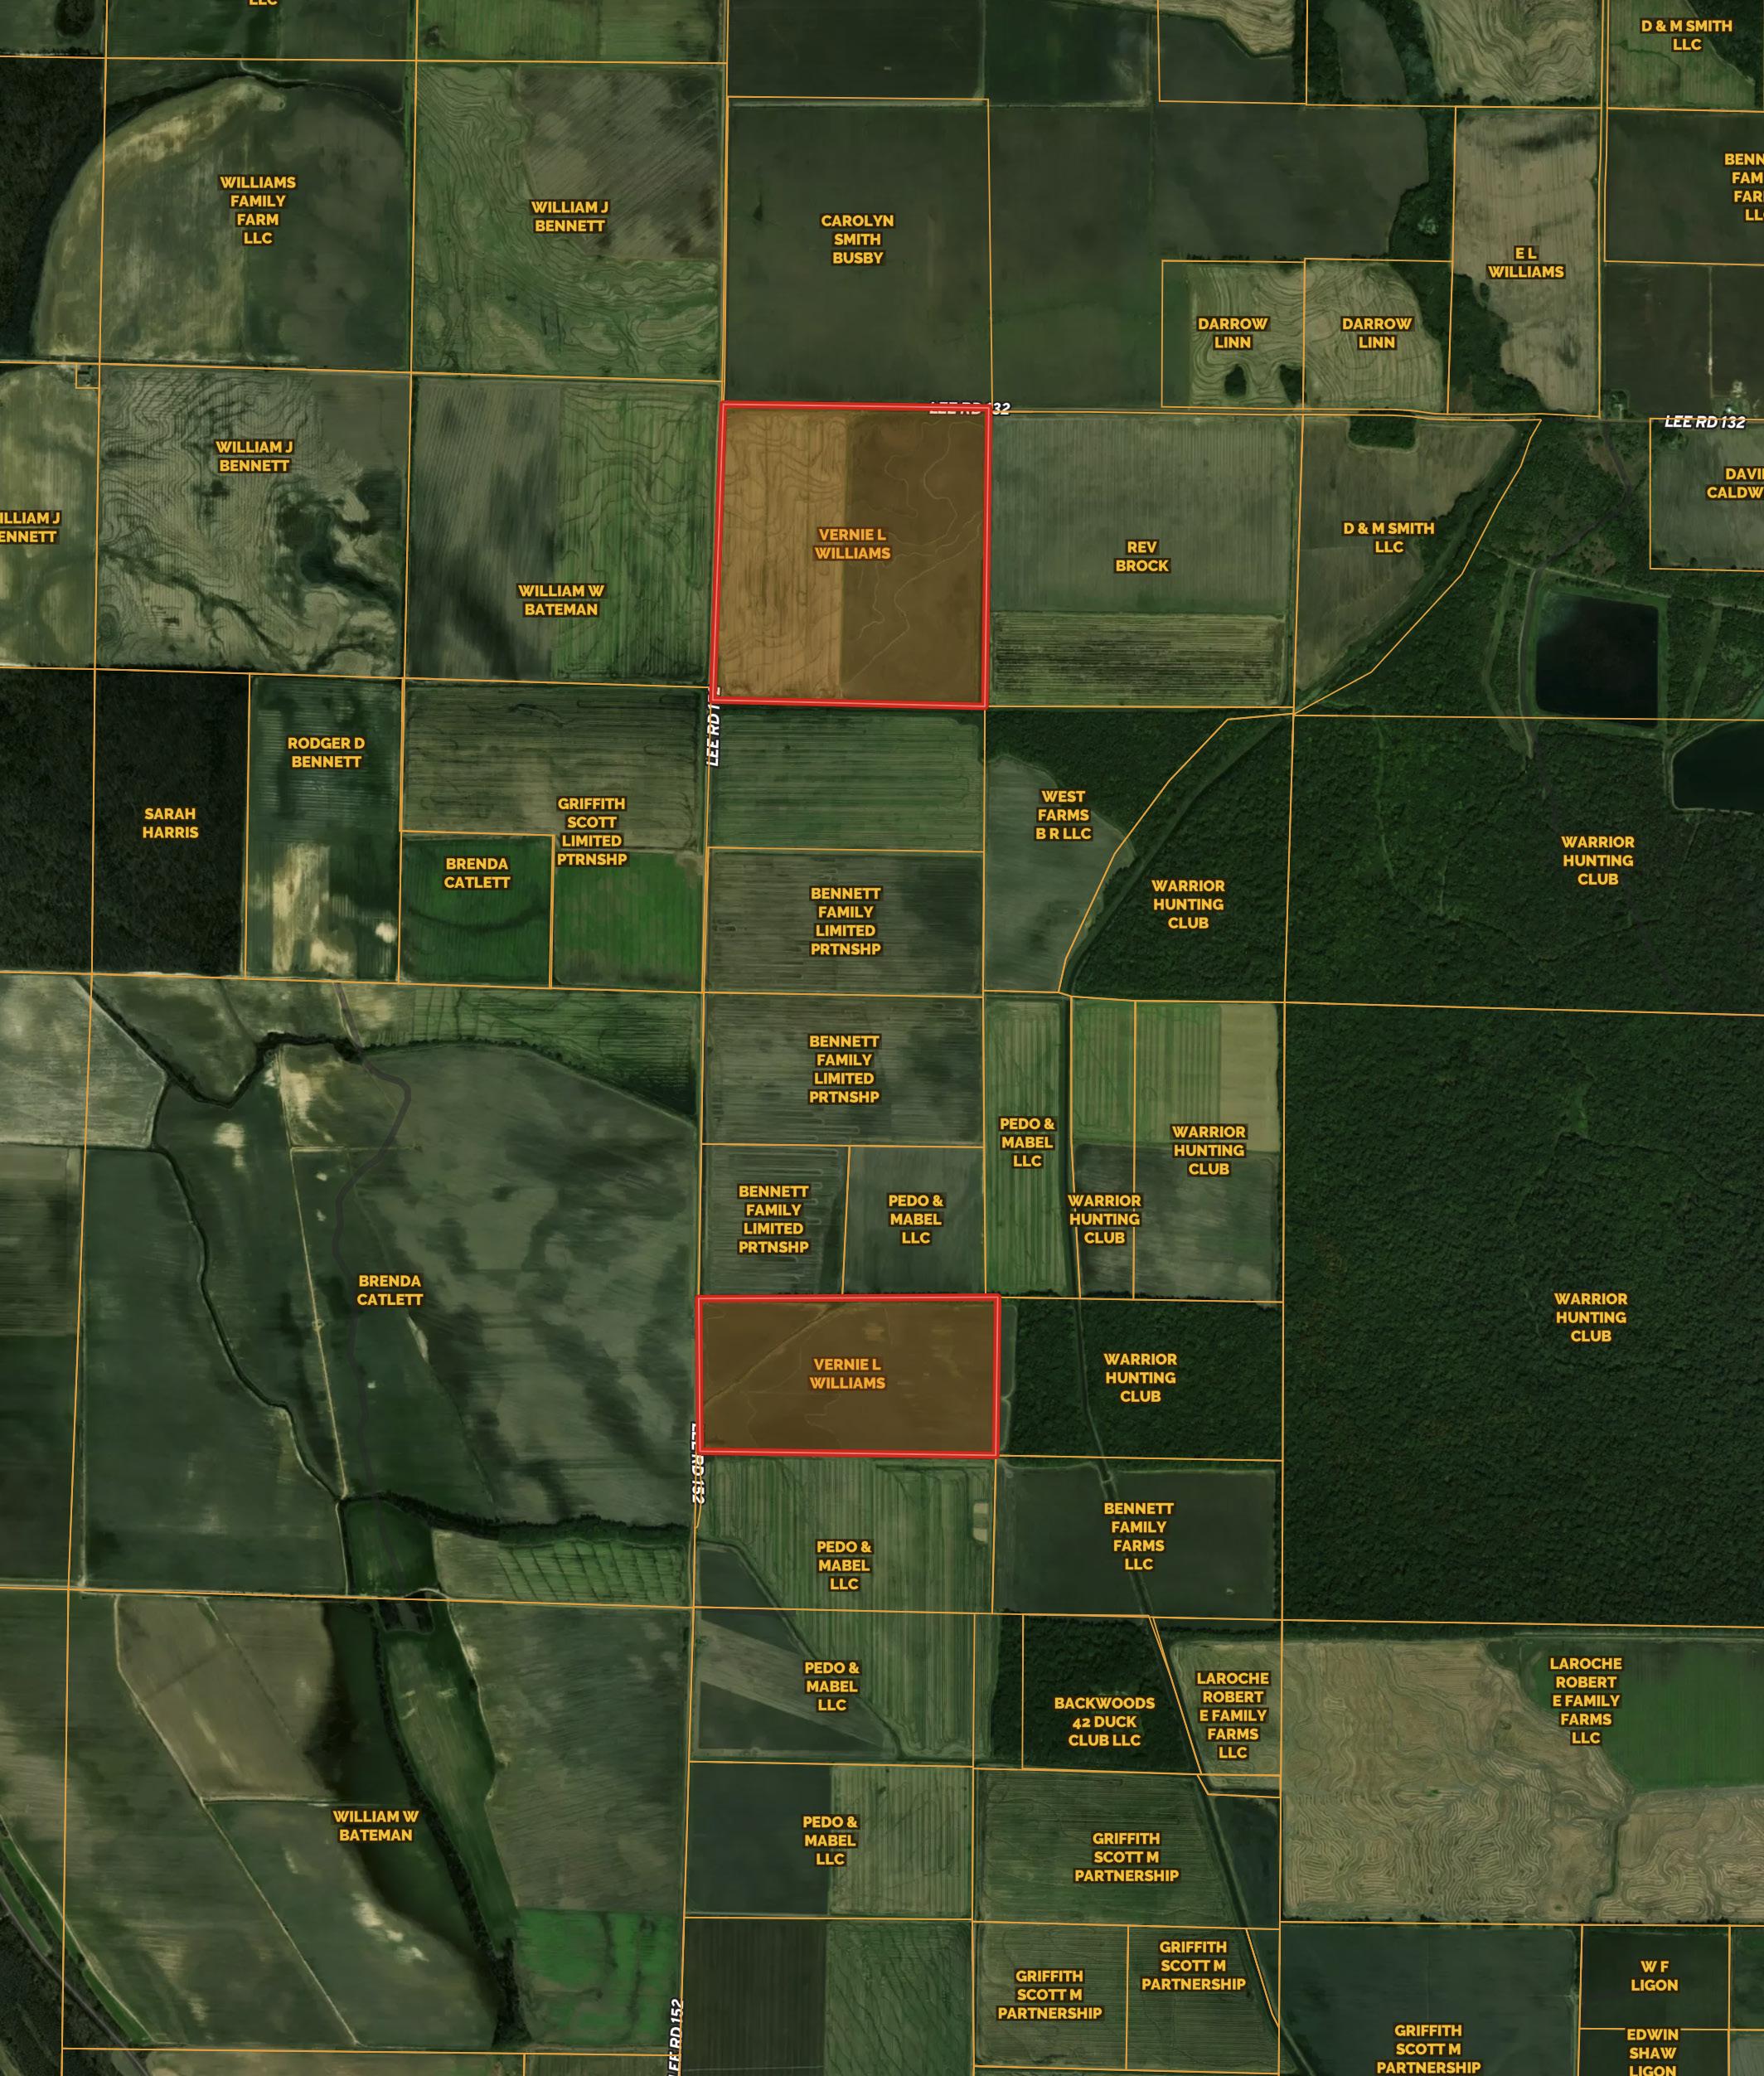Select the D & M Smith LLC parcel near Rev Brock
The image size is (1764, 2076).
click(x=1388, y=537)
